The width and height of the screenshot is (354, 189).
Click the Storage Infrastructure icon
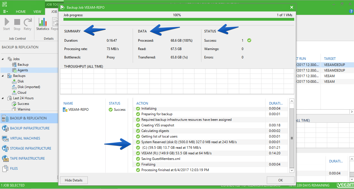[x=5, y=148]
